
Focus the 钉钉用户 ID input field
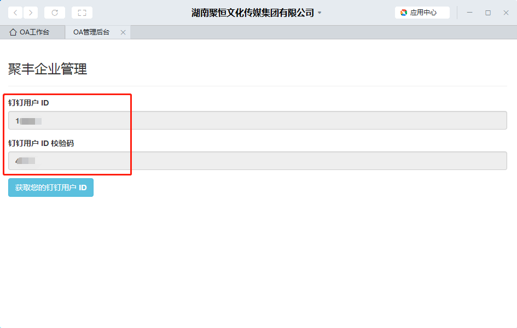coord(257,120)
